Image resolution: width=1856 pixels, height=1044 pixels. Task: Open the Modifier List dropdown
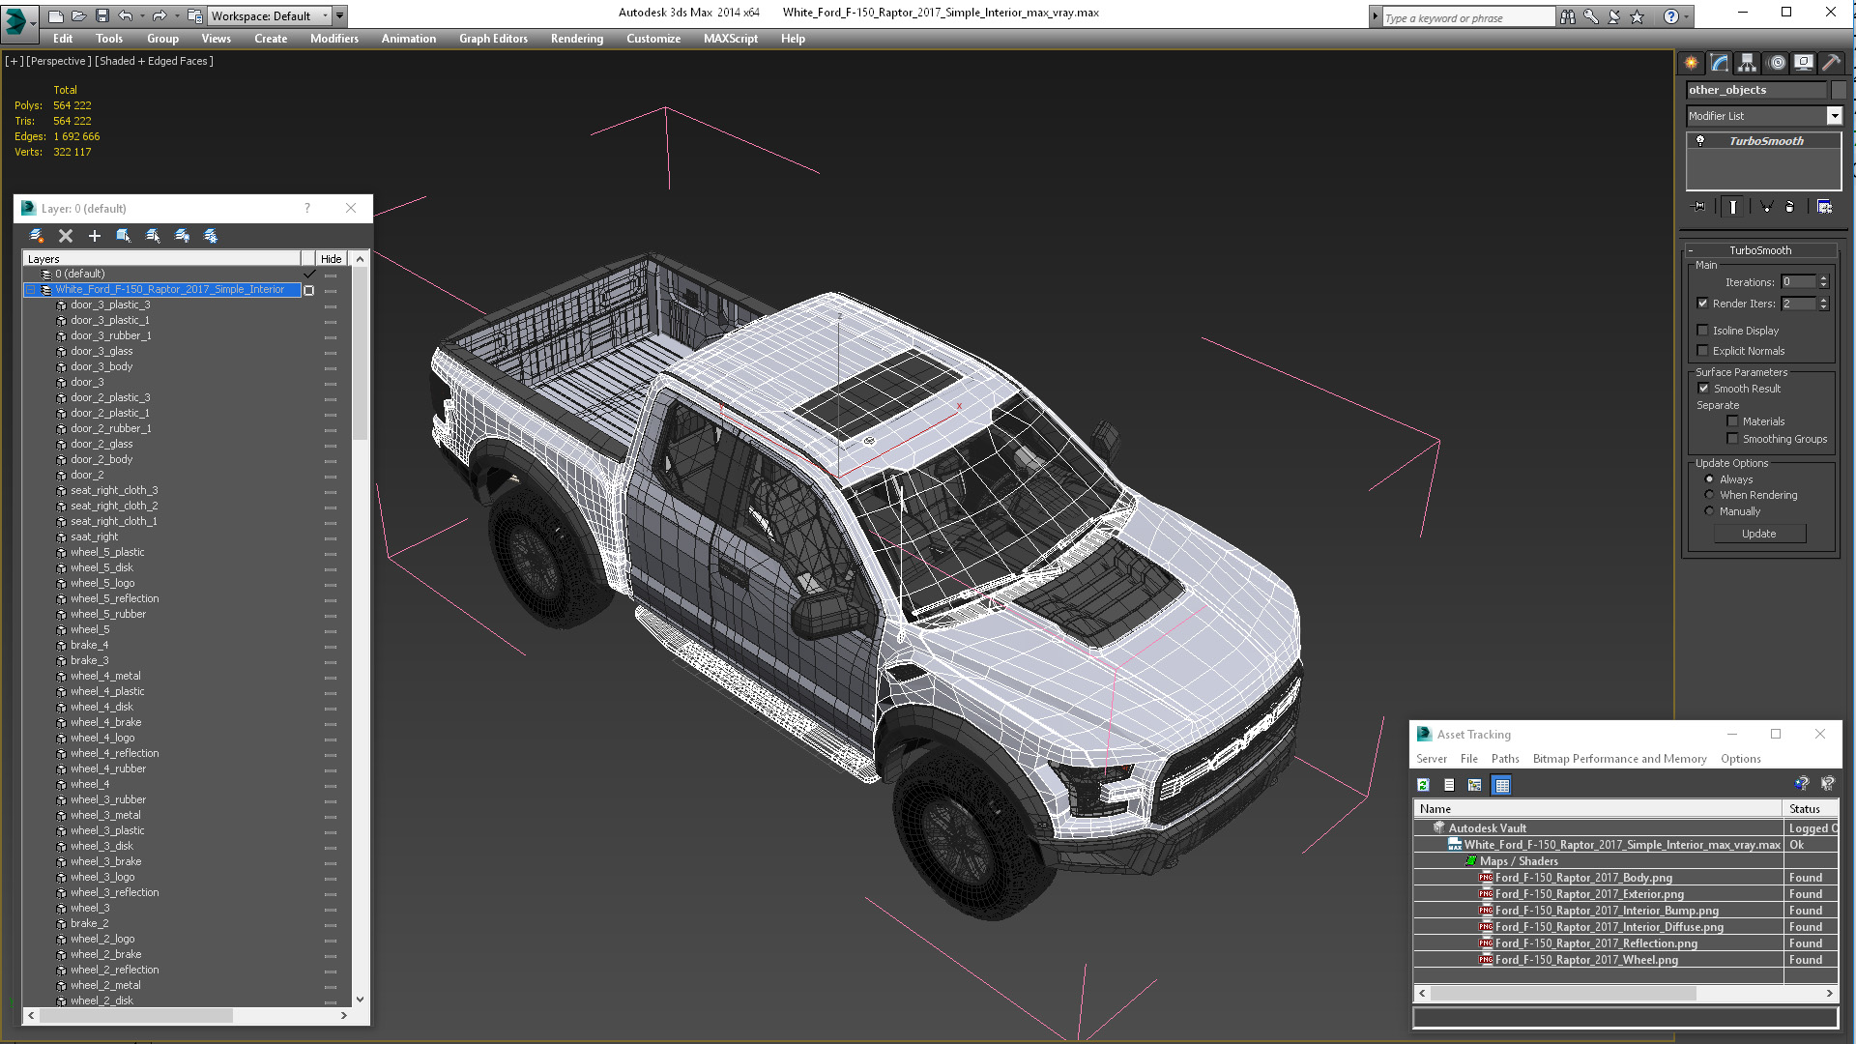click(1834, 116)
